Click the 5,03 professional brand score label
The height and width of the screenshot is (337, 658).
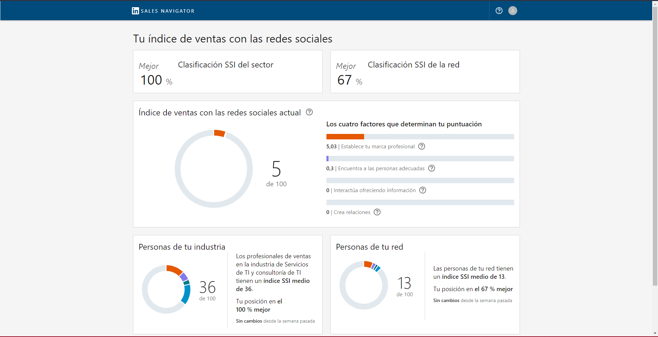point(371,147)
